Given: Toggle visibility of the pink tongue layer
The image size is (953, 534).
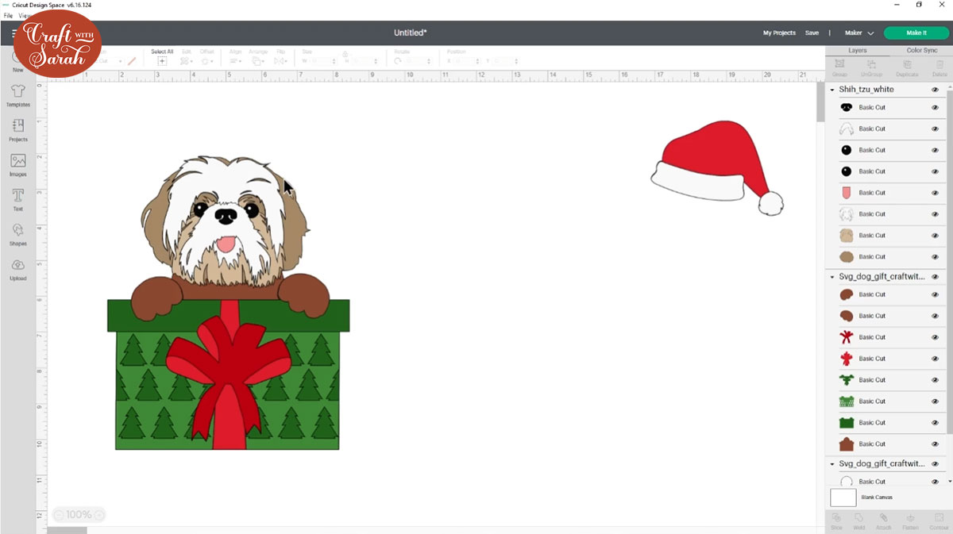Looking at the screenshot, I should point(935,193).
